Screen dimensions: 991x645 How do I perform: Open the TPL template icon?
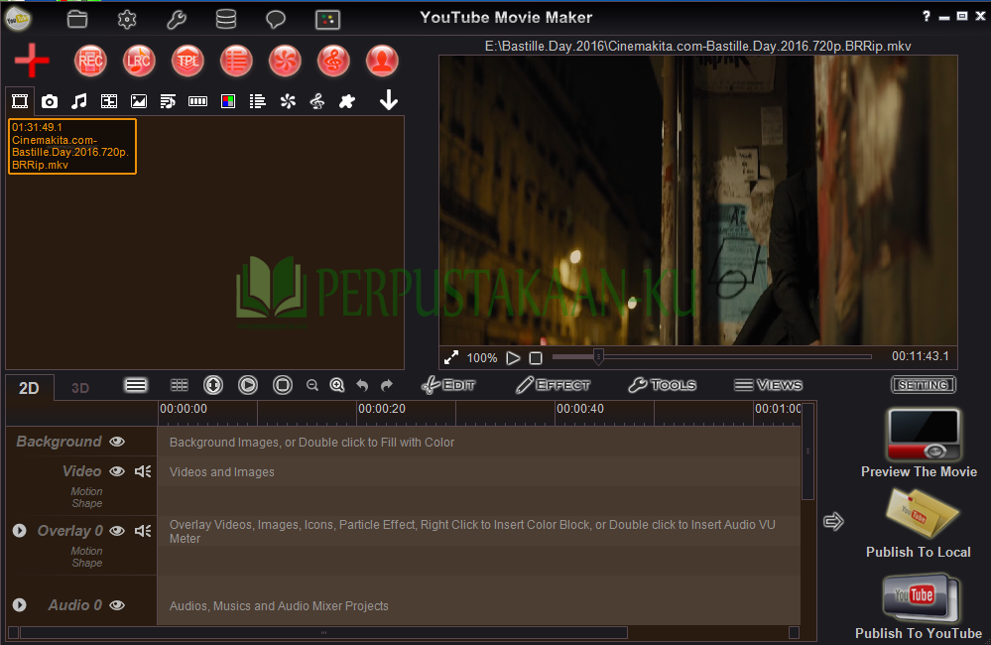[x=187, y=61]
